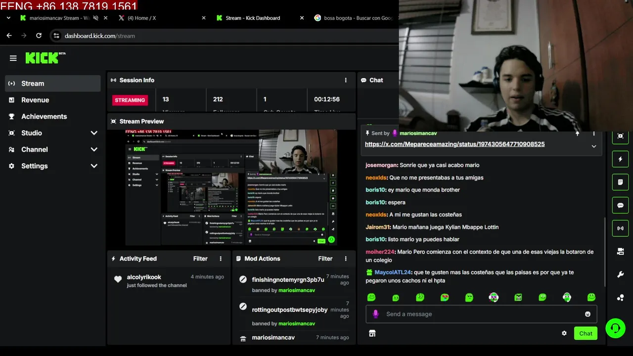Click the heart icon beside alcolyrikook
Viewport: 633px width, 356px height.
point(118,279)
